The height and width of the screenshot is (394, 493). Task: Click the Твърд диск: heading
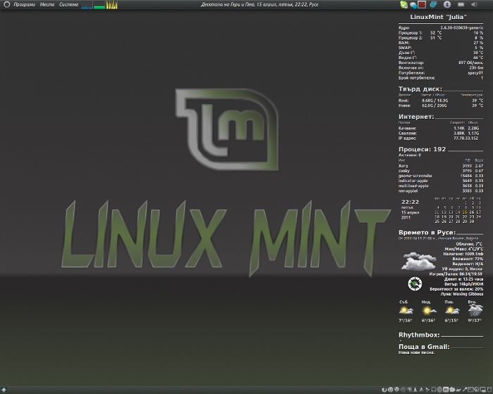pyautogui.click(x=420, y=89)
